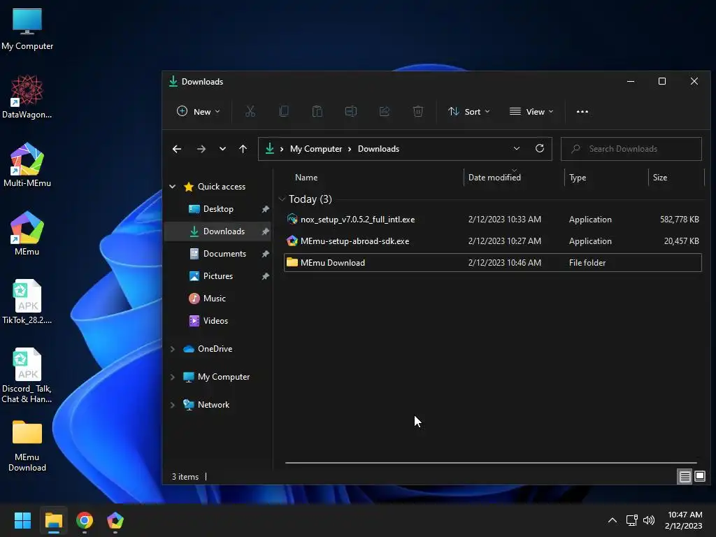Click the Cut scissors icon in toolbar

pyautogui.click(x=250, y=111)
